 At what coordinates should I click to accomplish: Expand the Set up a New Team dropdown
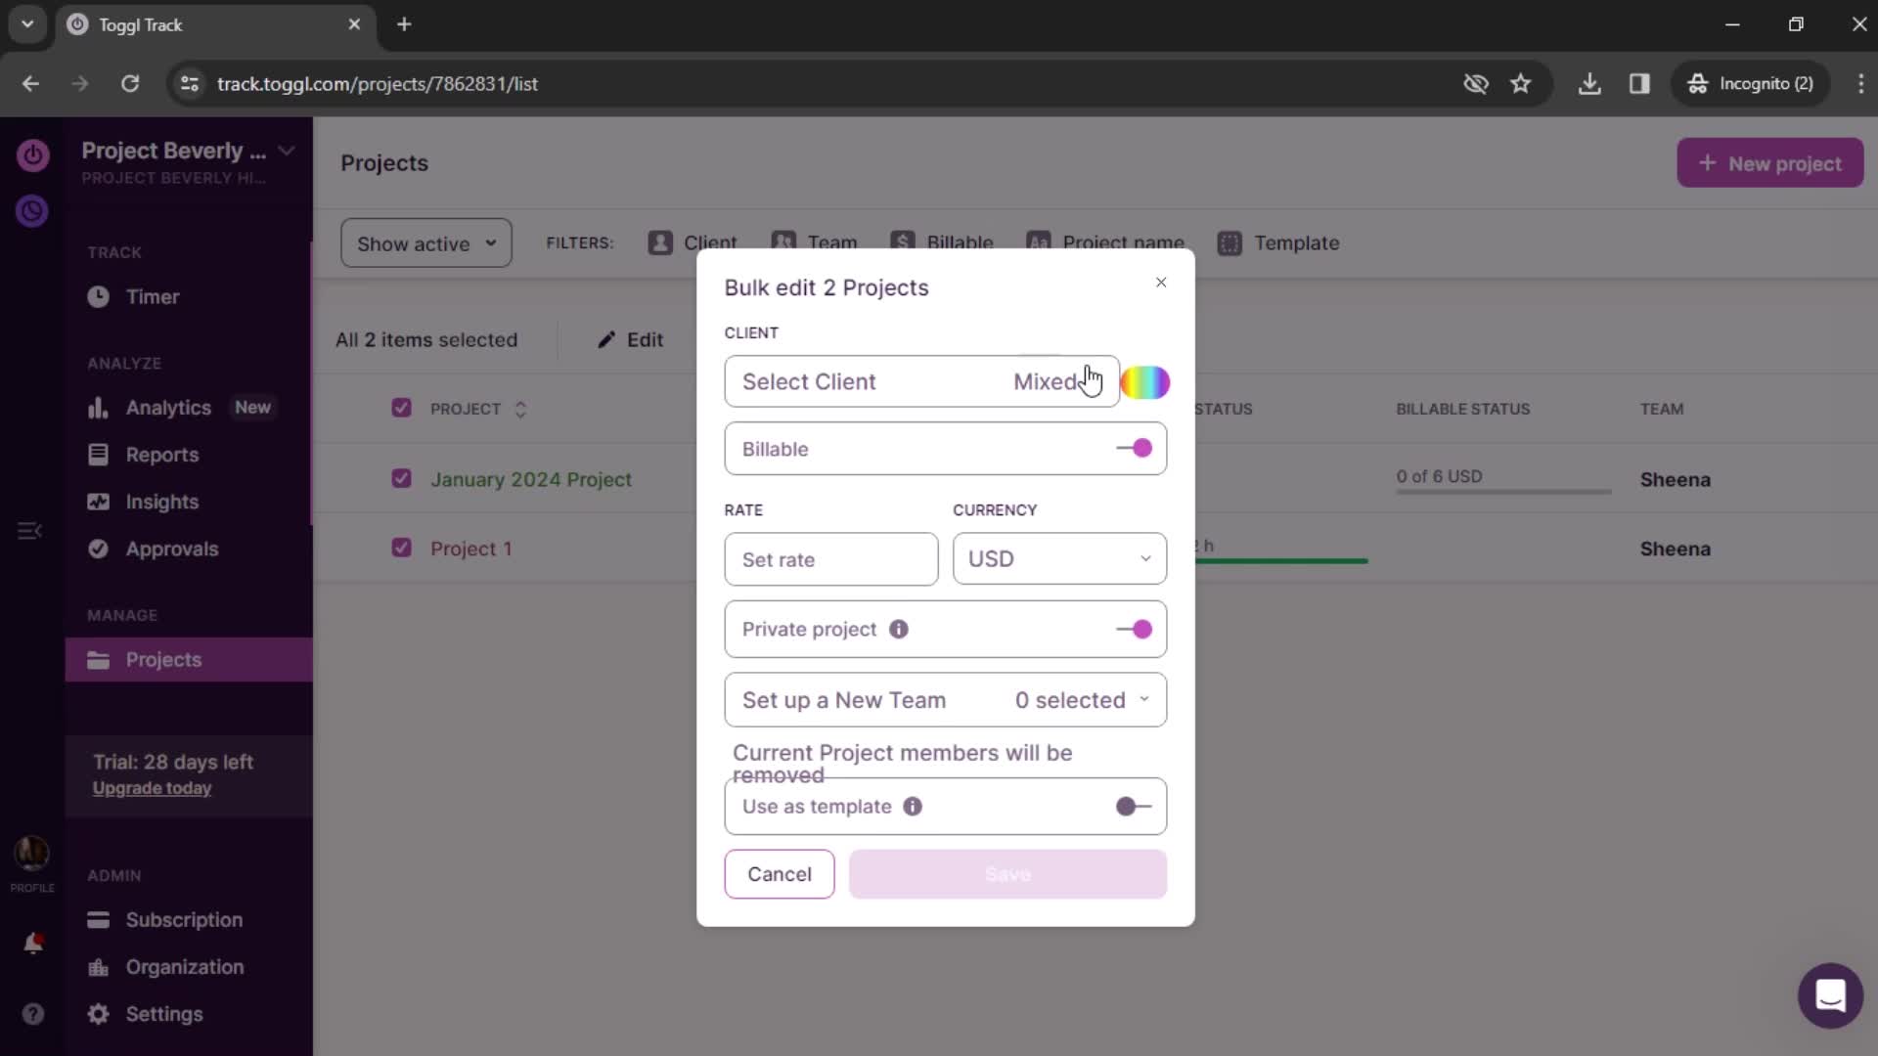coord(946,699)
